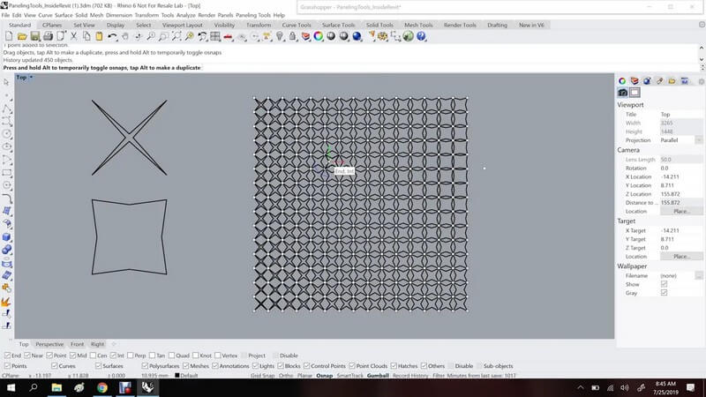Click the wallpaper Filename browse button
Viewport: 706px width, 397px height.
[698, 275]
